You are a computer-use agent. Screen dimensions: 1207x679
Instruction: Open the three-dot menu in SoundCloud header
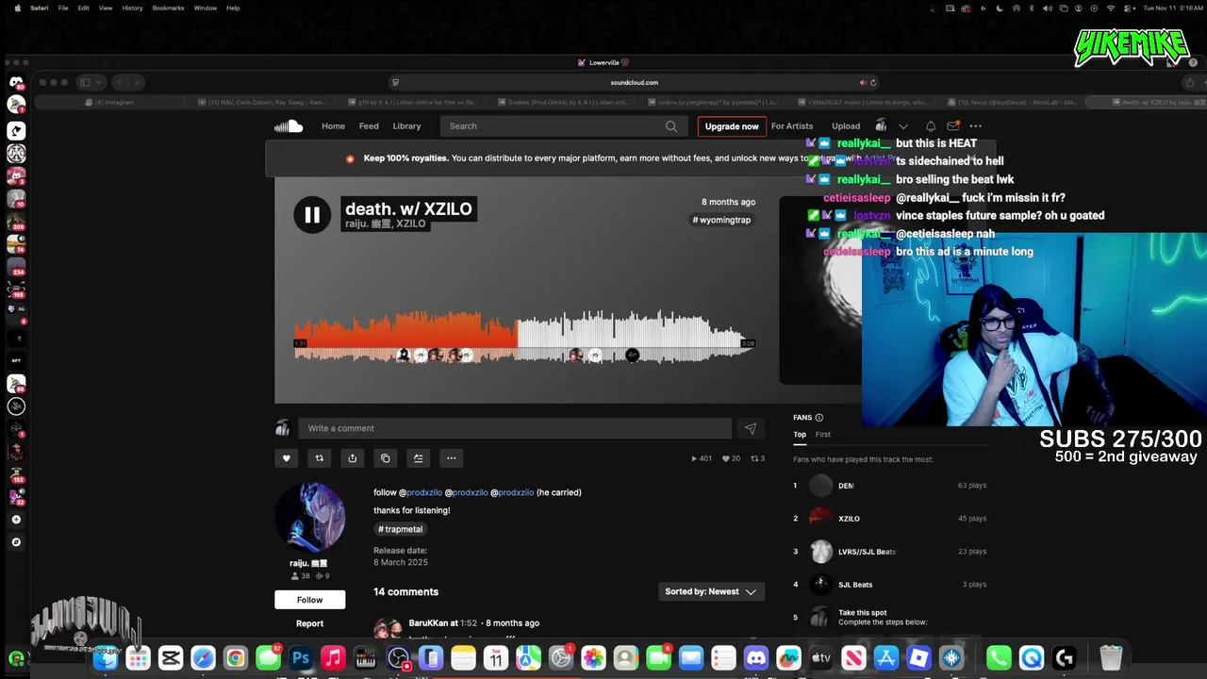pyautogui.click(x=976, y=126)
